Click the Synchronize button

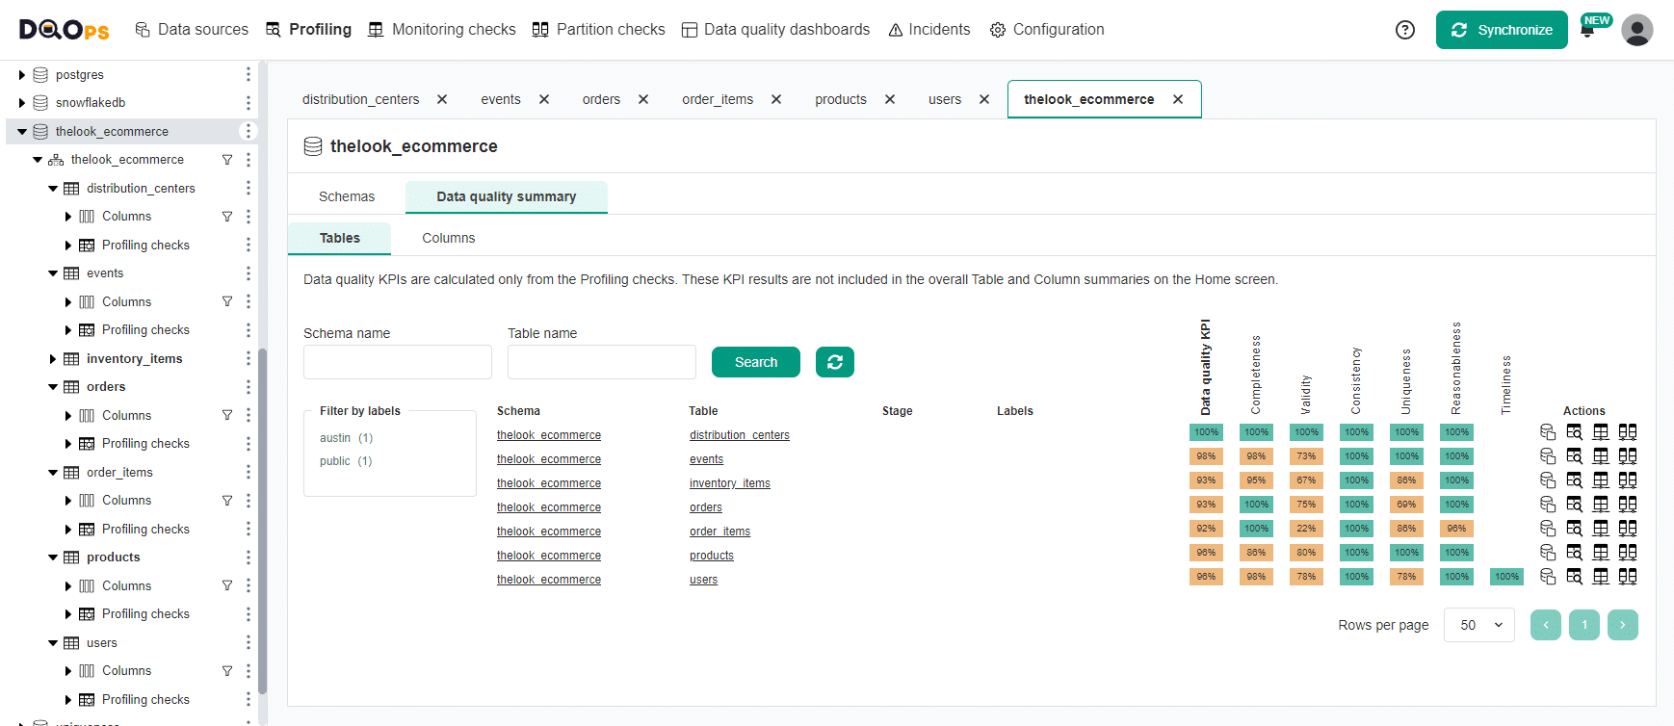pyautogui.click(x=1502, y=30)
